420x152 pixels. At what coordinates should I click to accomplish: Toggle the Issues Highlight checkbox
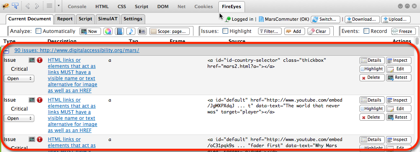[225, 31]
